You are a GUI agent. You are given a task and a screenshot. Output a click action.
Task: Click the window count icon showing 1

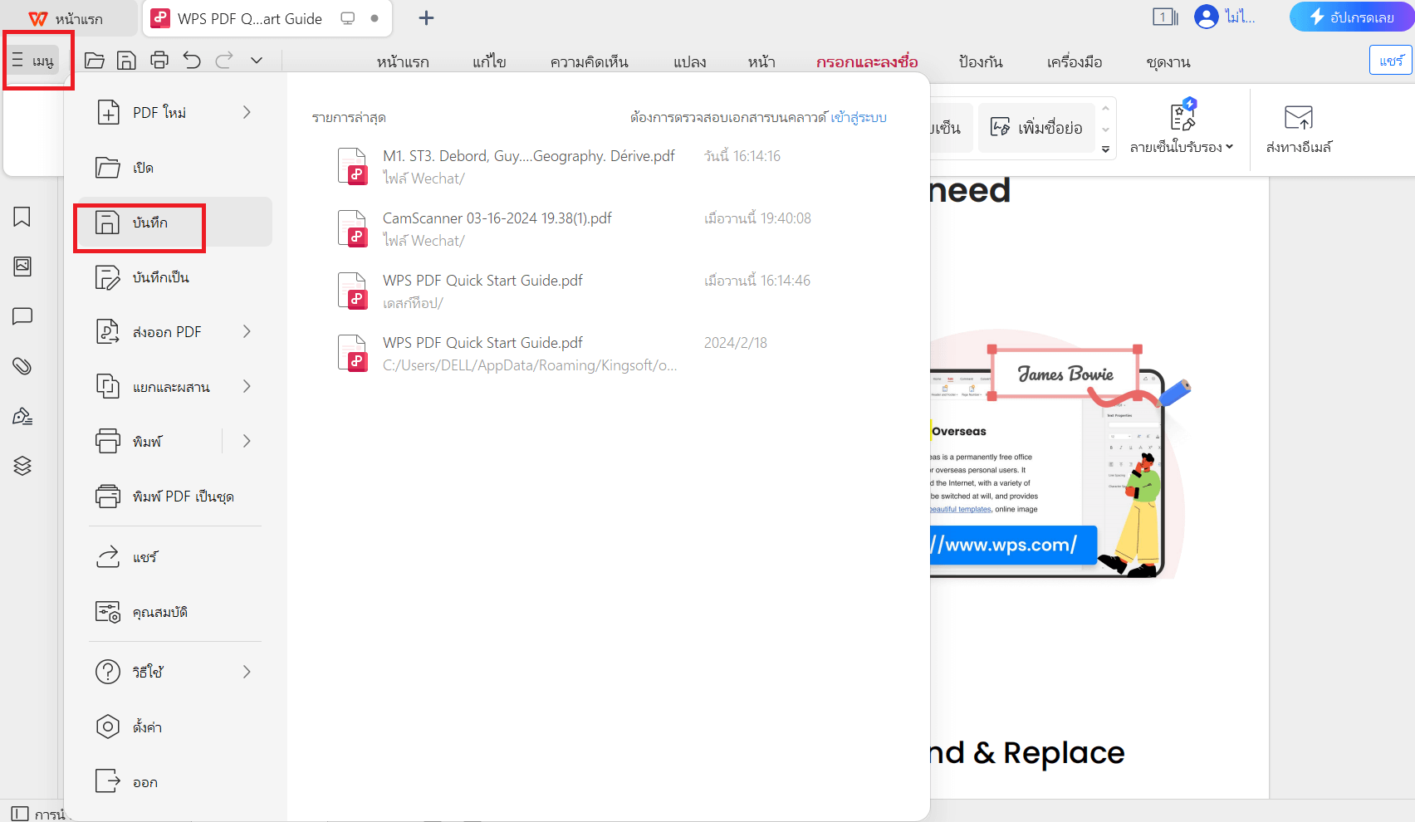point(1165,17)
